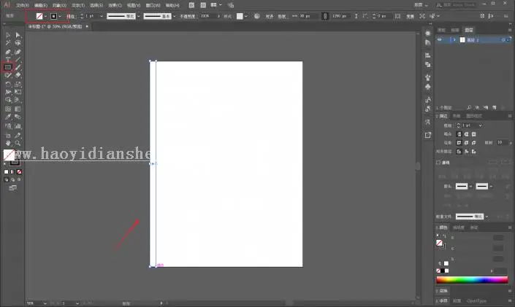Open variable width profile dropdown
Image resolution: width=515 pixels, height=307 pixels.
[x=139, y=16]
